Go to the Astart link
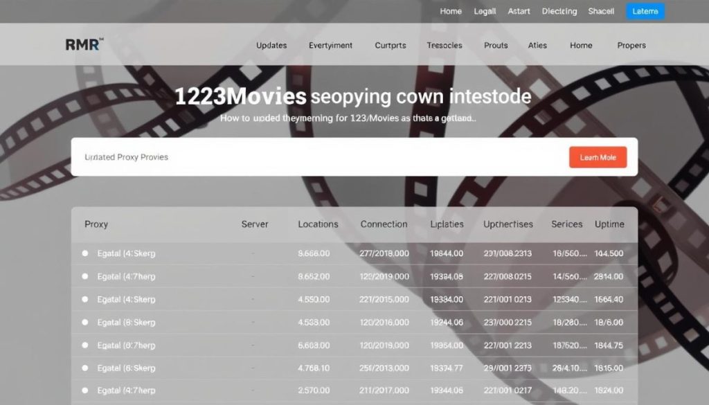 coord(519,11)
